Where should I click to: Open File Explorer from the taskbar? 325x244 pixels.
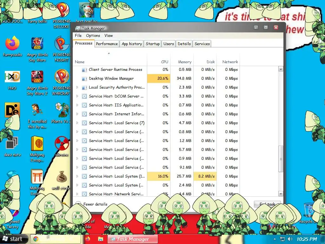(101, 239)
